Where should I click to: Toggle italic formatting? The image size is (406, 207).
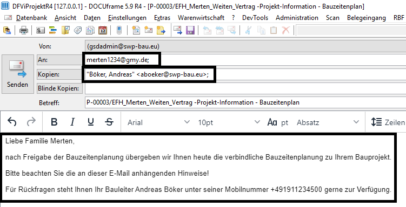(72, 122)
